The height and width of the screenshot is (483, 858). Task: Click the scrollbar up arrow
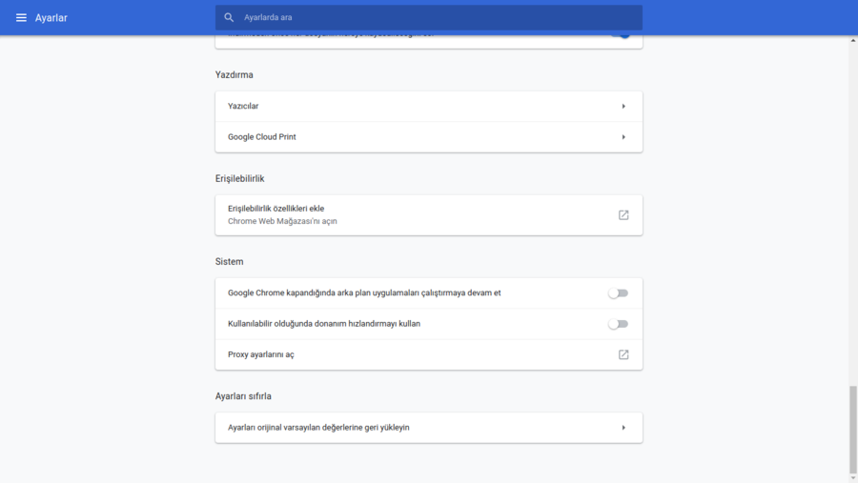click(x=852, y=41)
